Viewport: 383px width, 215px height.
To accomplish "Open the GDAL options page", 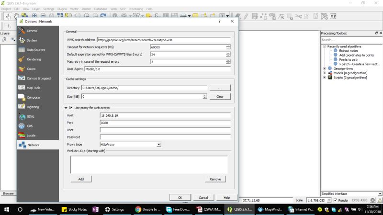I will point(38,116).
